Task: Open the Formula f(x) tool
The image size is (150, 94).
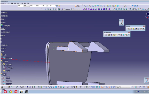Action: pos(21,87)
